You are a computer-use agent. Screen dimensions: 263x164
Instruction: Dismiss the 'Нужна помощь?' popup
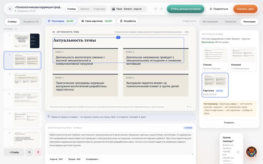[238, 152]
